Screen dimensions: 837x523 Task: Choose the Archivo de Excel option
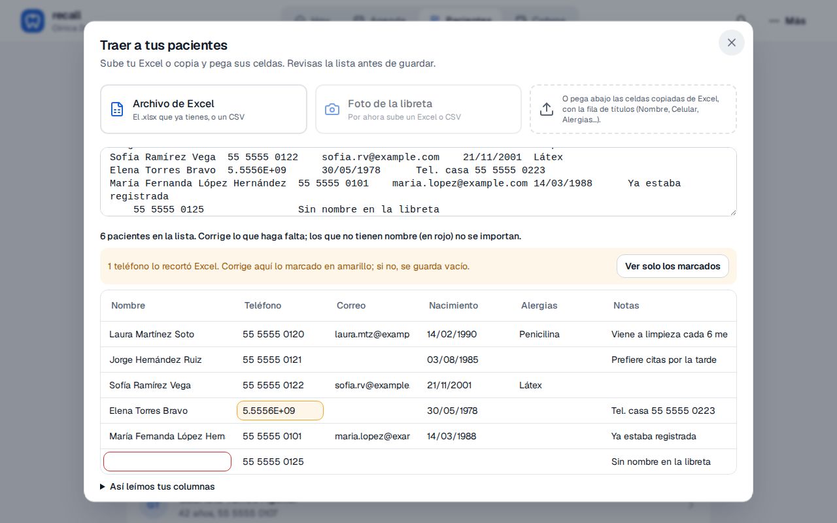[x=203, y=109]
